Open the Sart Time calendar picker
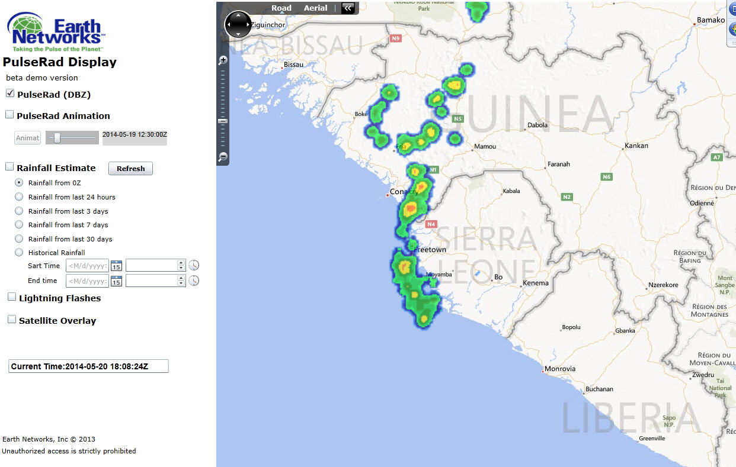736x467 pixels. click(x=116, y=266)
